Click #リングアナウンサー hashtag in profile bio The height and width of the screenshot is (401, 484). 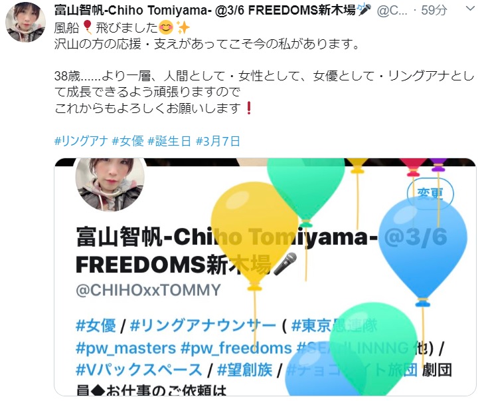[202, 326]
